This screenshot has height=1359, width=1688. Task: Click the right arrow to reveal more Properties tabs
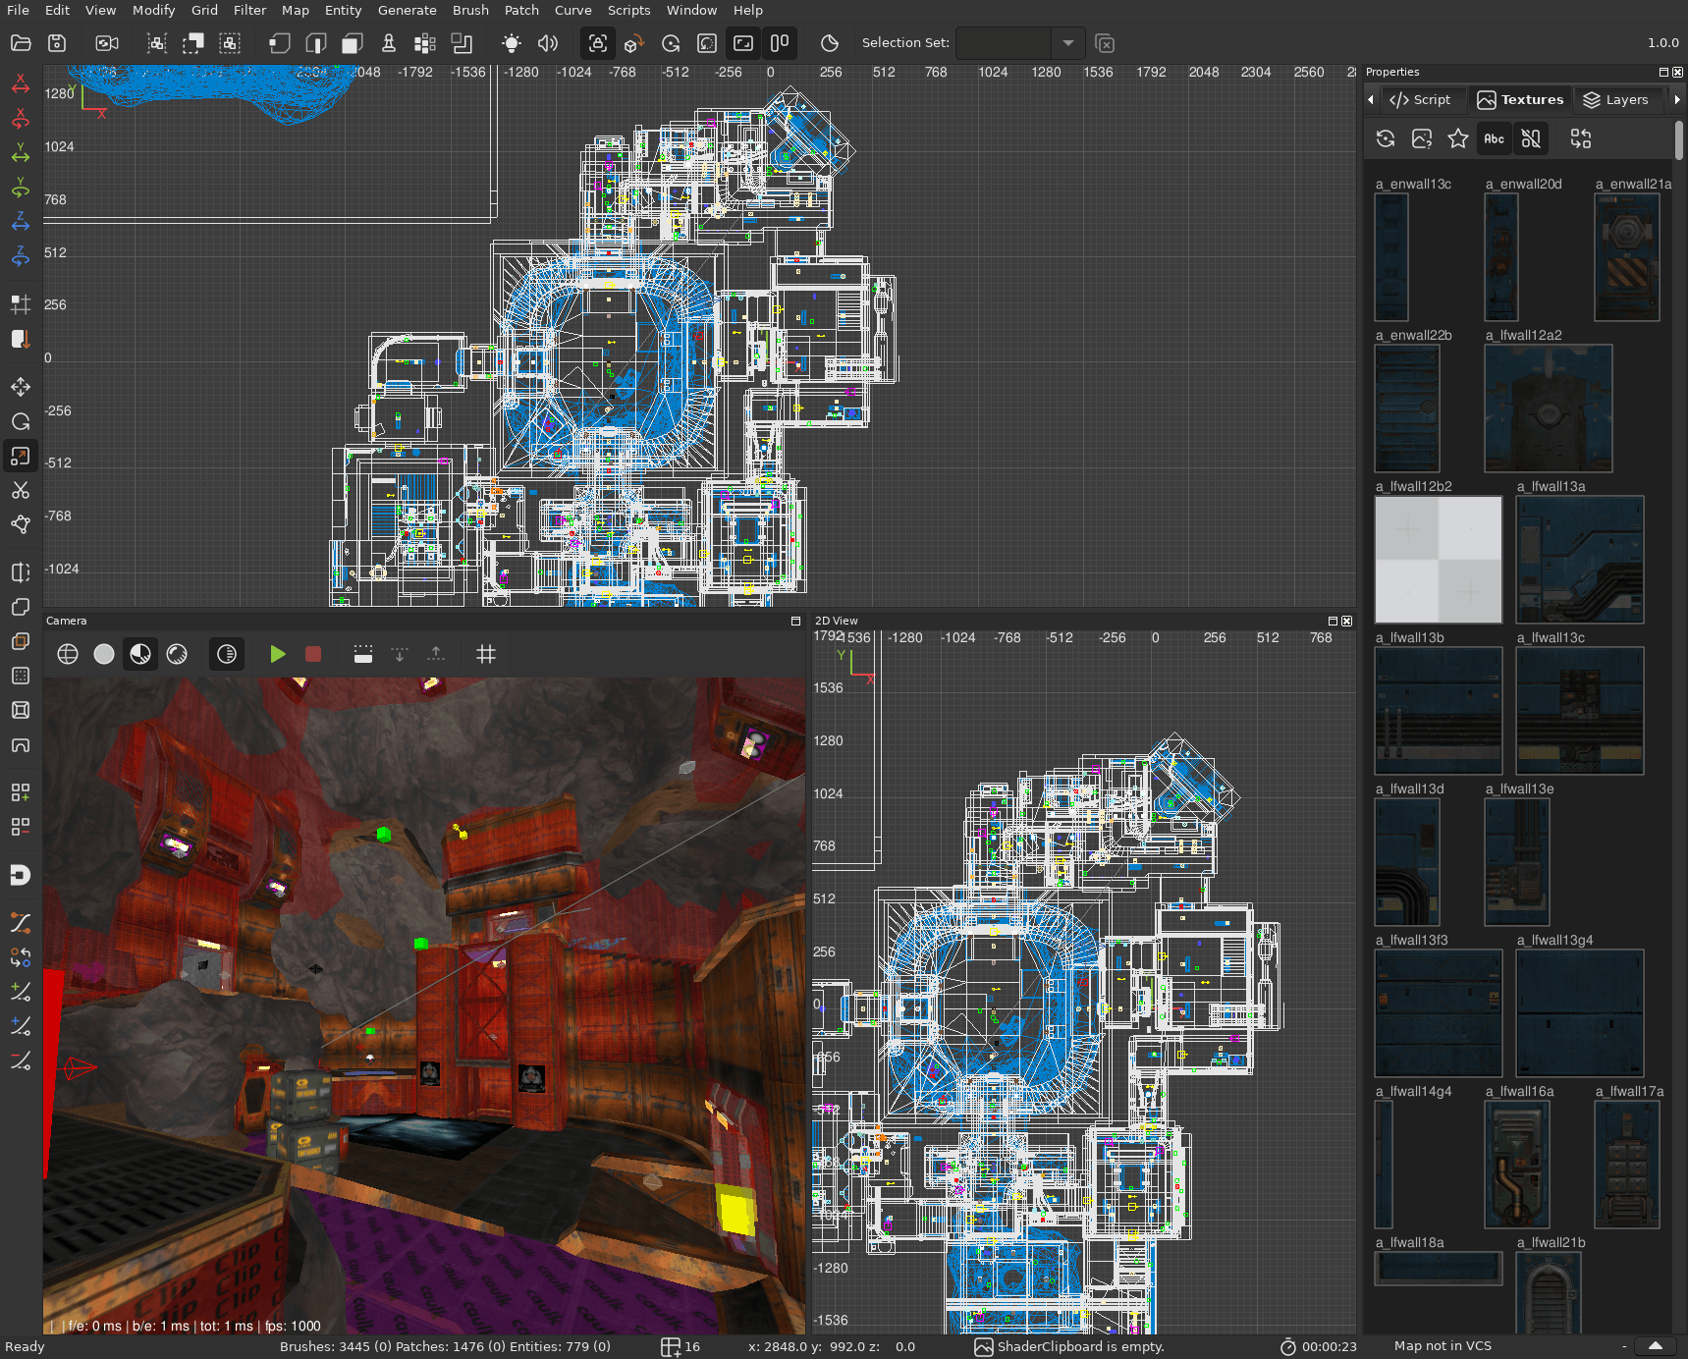(1680, 99)
